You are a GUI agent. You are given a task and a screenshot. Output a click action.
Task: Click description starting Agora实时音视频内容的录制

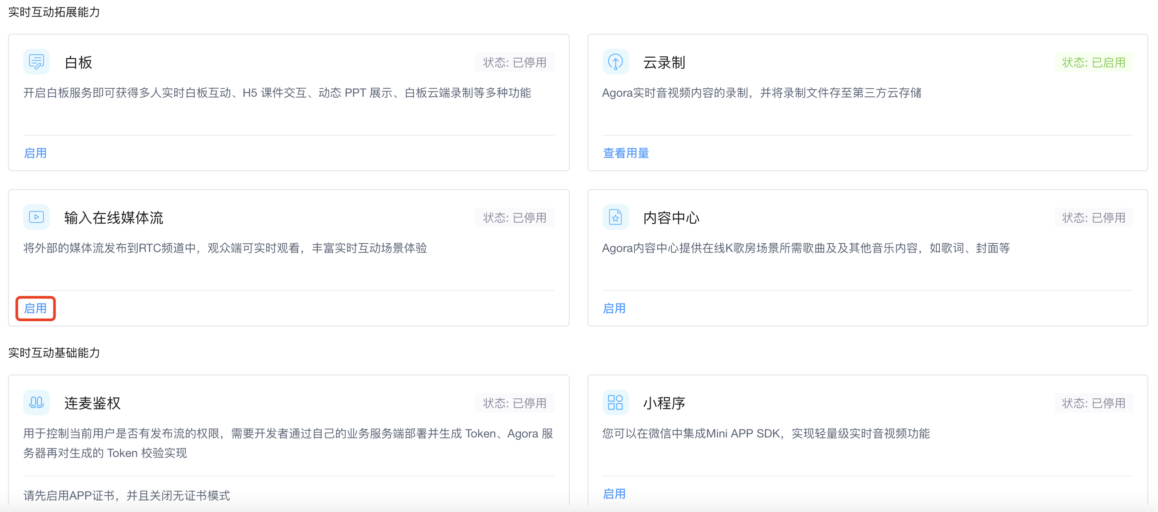762,93
